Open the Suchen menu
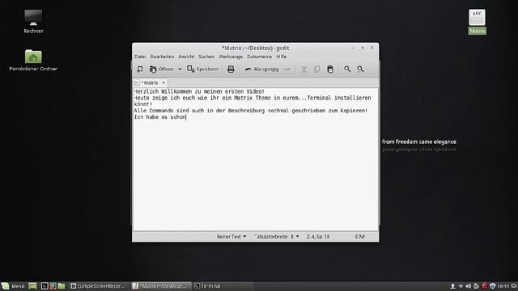The height and width of the screenshot is (291, 518). click(206, 57)
